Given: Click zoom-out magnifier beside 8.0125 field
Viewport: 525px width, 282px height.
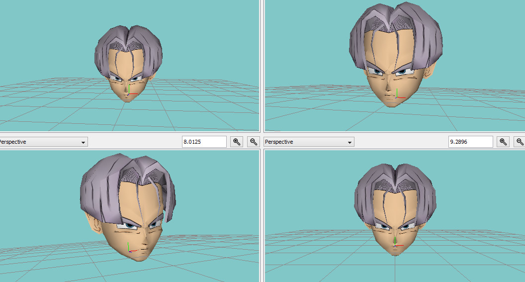Looking at the screenshot, I should pyautogui.click(x=254, y=142).
